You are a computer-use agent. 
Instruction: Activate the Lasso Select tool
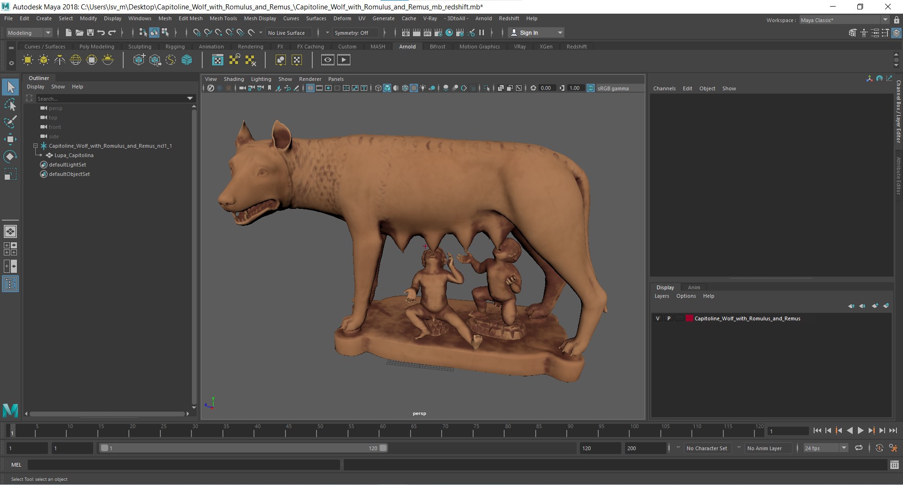(10, 104)
